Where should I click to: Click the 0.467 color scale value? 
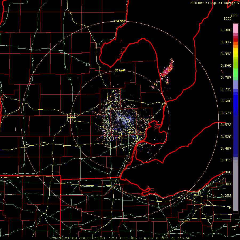tap(226, 149)
